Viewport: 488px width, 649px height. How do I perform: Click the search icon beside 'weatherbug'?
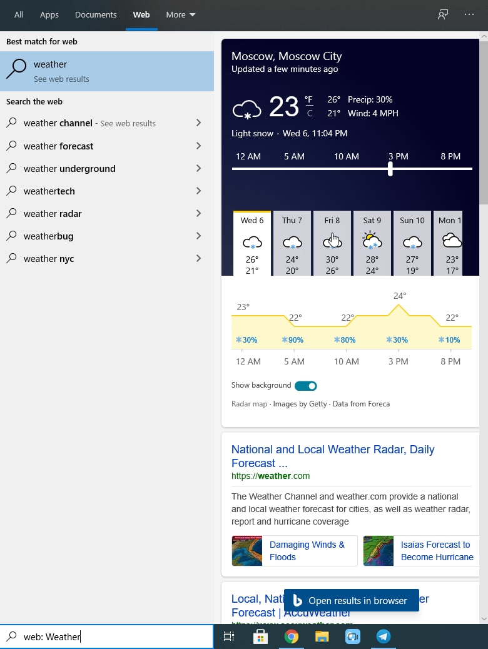(12, 236)
